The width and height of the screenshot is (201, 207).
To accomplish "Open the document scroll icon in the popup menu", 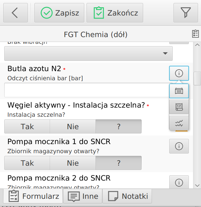I will pos(179,107).
